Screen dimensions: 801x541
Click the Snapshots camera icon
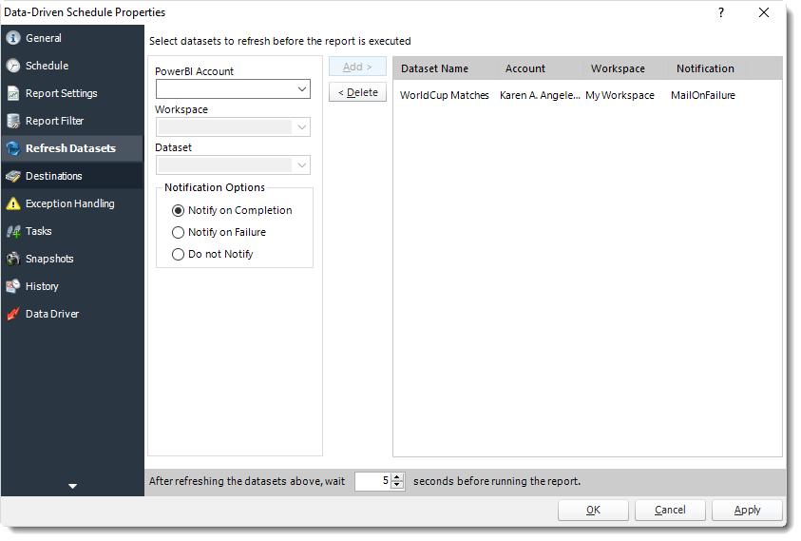pyautogui.click(x=13, y=259)
